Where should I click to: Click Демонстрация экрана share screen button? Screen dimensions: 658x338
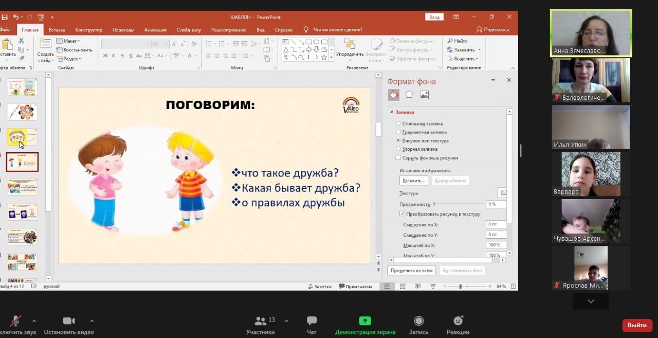(365, 325)
